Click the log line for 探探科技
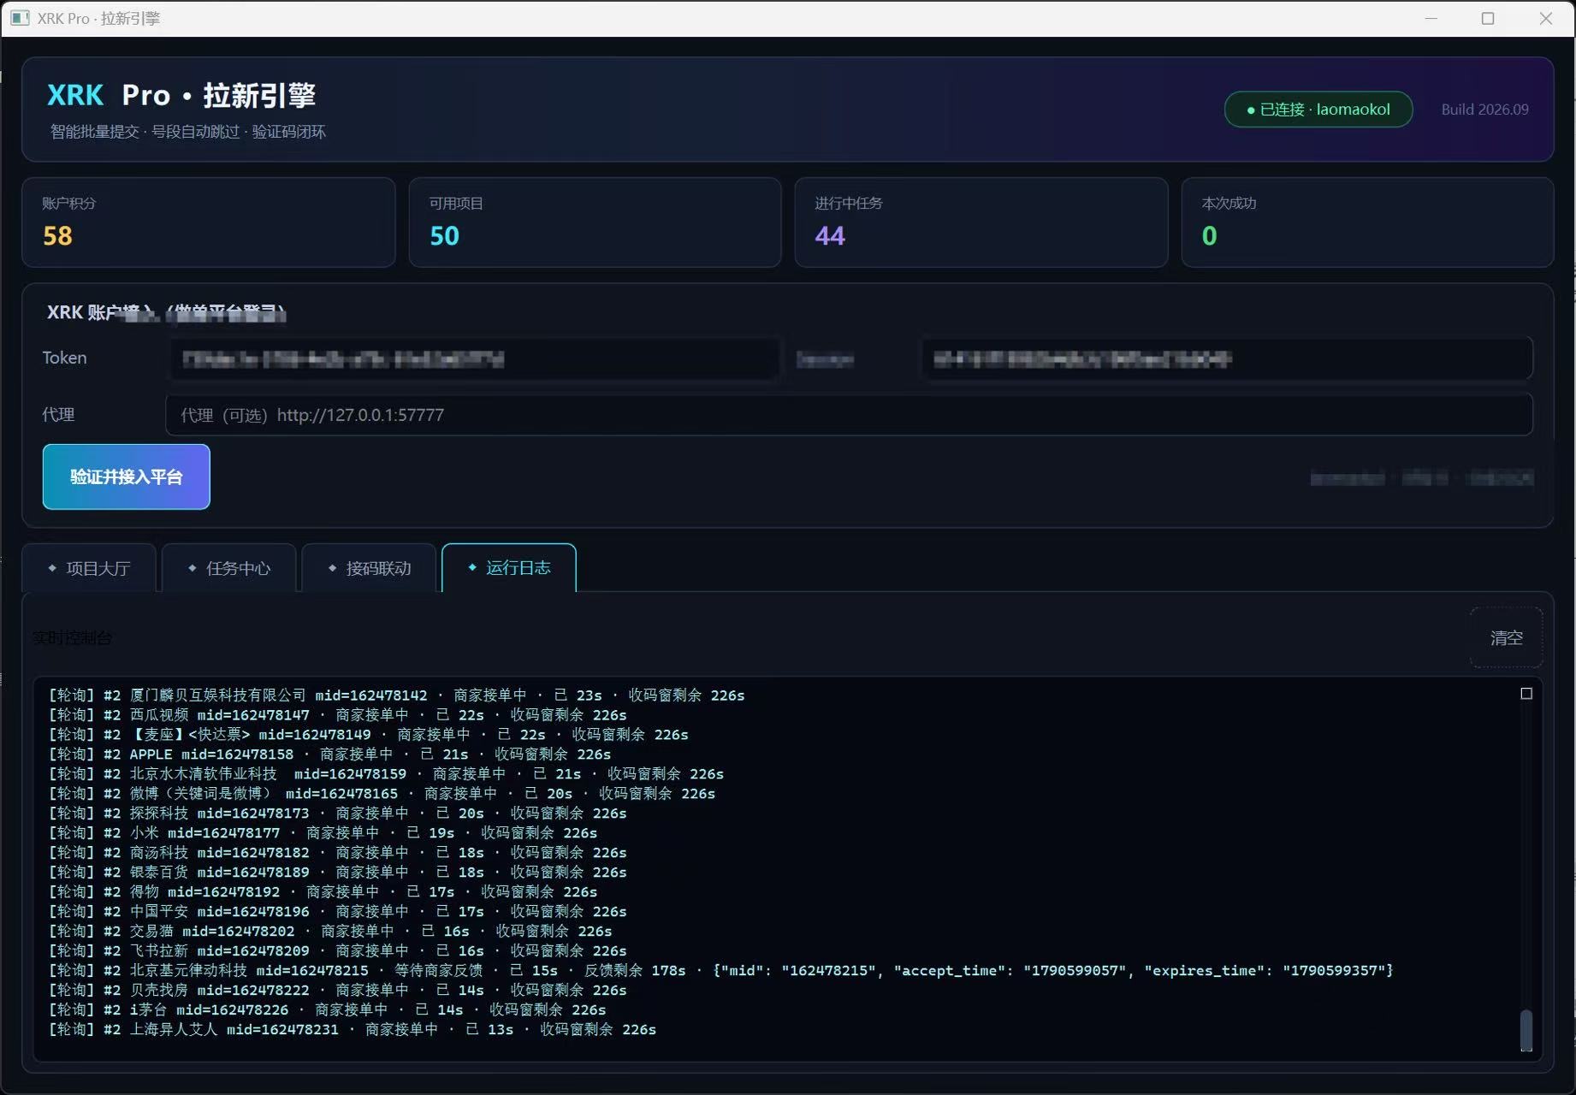The width and height of the screenshot is (1576, 1095). click(338, 814)
